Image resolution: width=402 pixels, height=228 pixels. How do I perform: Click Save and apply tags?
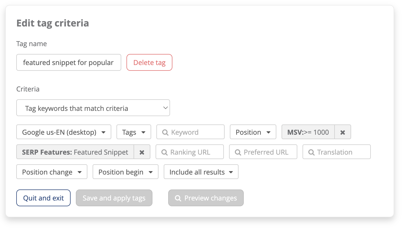pyautogui.click(x=114, y=198)
